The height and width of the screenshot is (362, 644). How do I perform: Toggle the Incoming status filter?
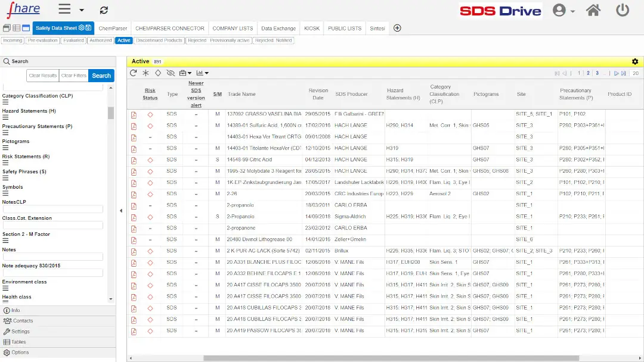click(13, 40)
